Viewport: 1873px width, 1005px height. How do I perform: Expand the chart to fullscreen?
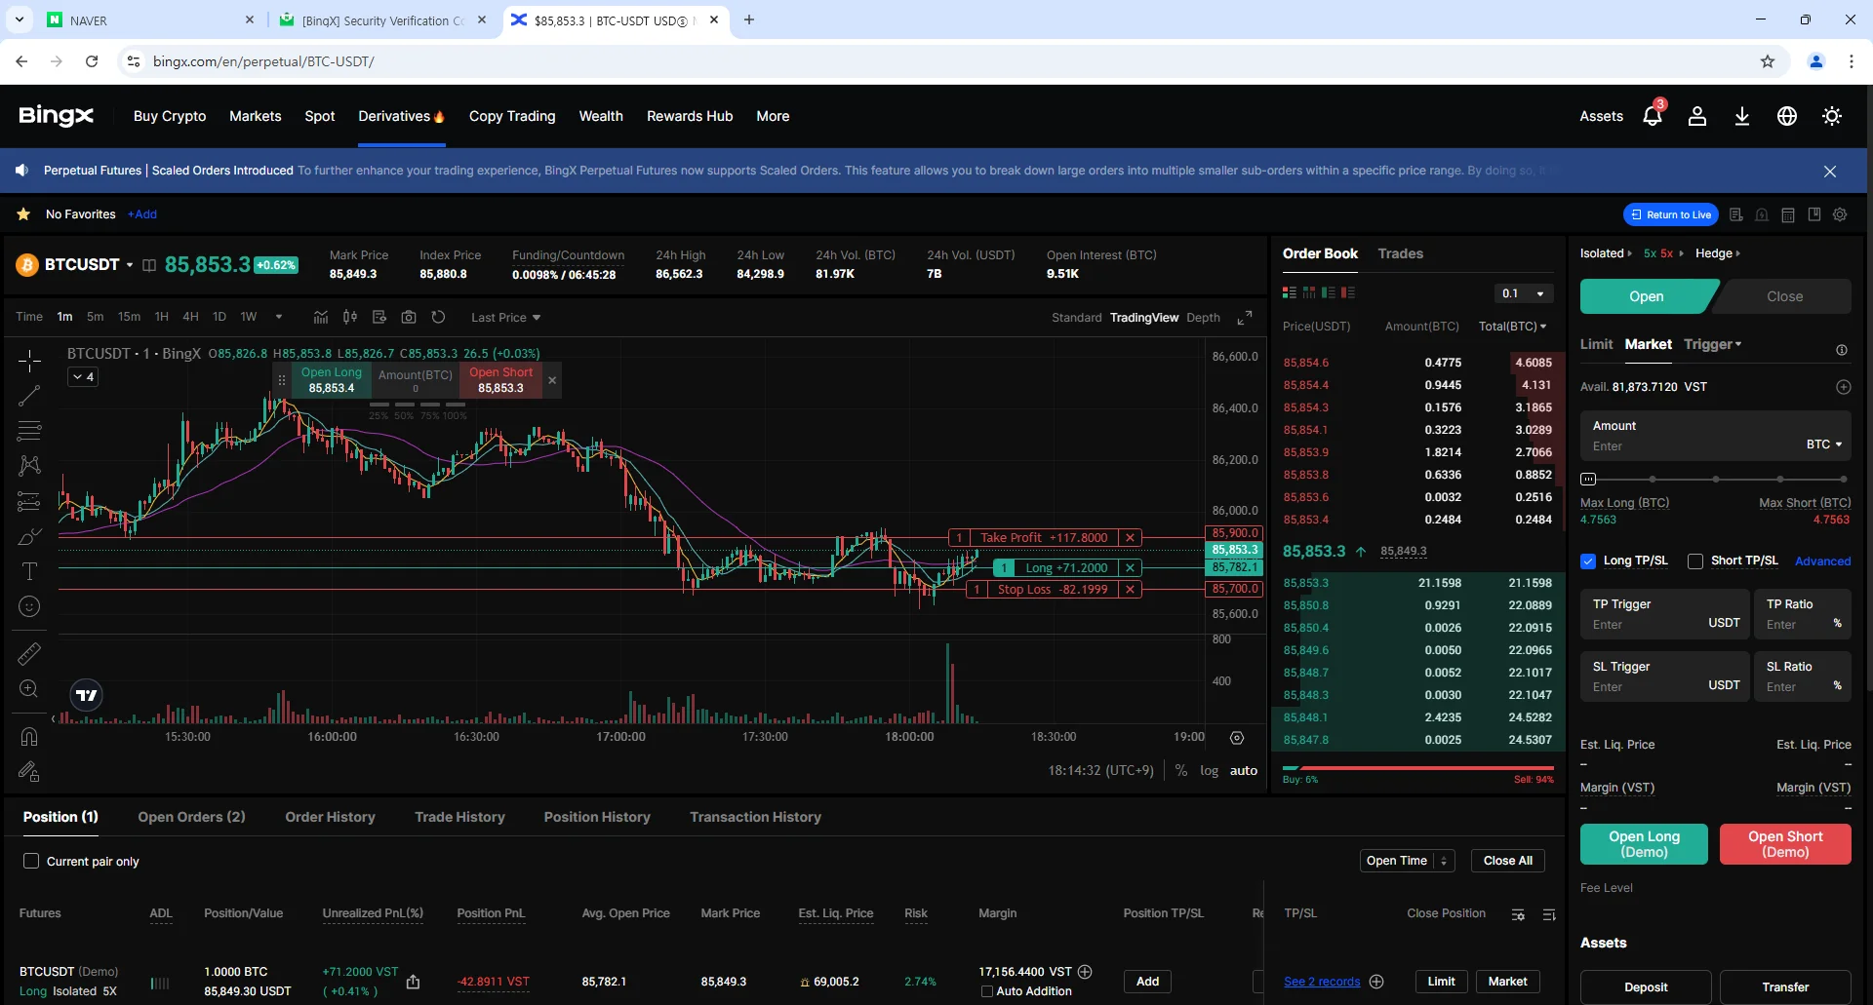click(x=1244, y=318)
